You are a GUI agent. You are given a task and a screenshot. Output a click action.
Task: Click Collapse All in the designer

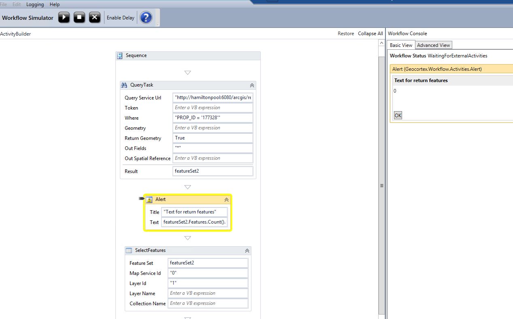[x=370, y=34]
